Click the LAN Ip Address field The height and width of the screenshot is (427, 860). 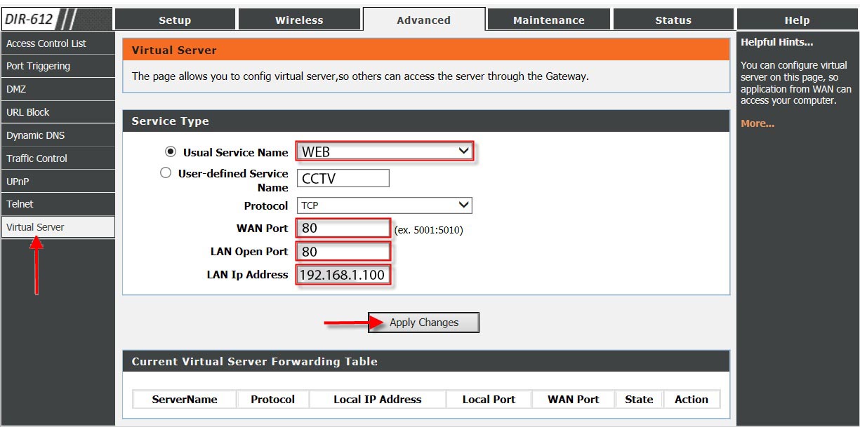click(x=343, y=275)
